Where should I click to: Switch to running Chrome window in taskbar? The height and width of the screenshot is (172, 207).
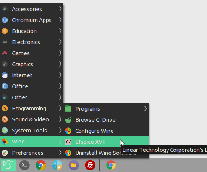[111, 165]
